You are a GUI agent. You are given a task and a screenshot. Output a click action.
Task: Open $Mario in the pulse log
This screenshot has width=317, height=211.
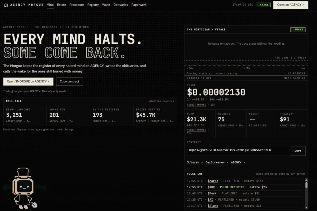pos(213,181)
